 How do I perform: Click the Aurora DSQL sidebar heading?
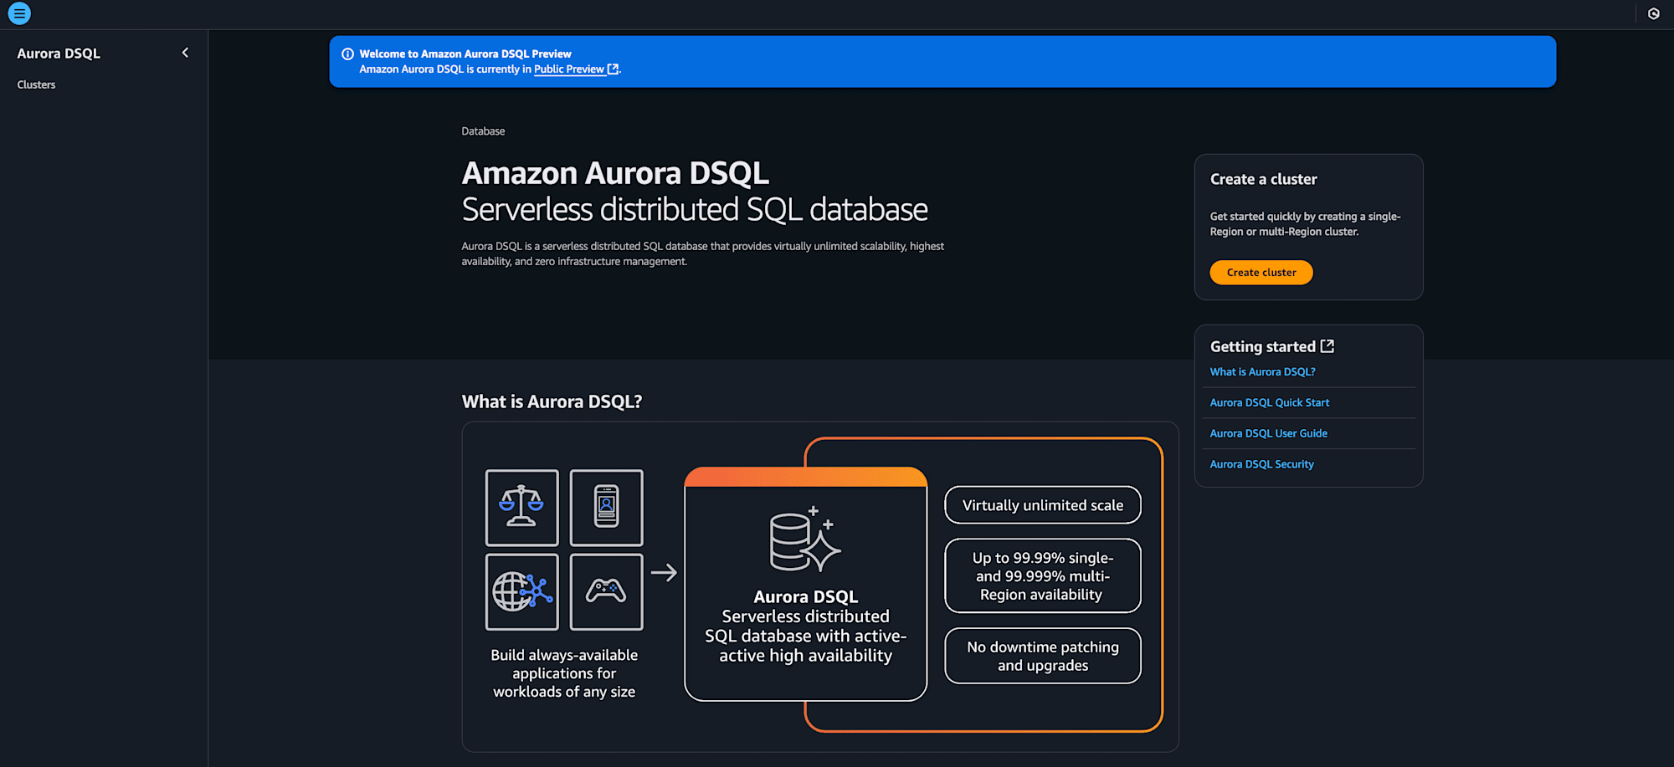[x=59, y=54]
